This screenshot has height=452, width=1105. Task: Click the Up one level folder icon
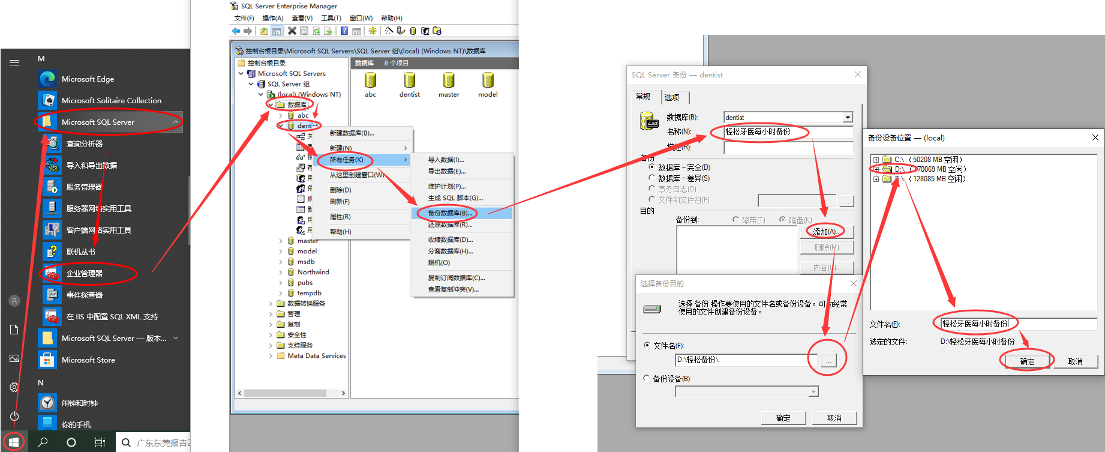point(264,31)
